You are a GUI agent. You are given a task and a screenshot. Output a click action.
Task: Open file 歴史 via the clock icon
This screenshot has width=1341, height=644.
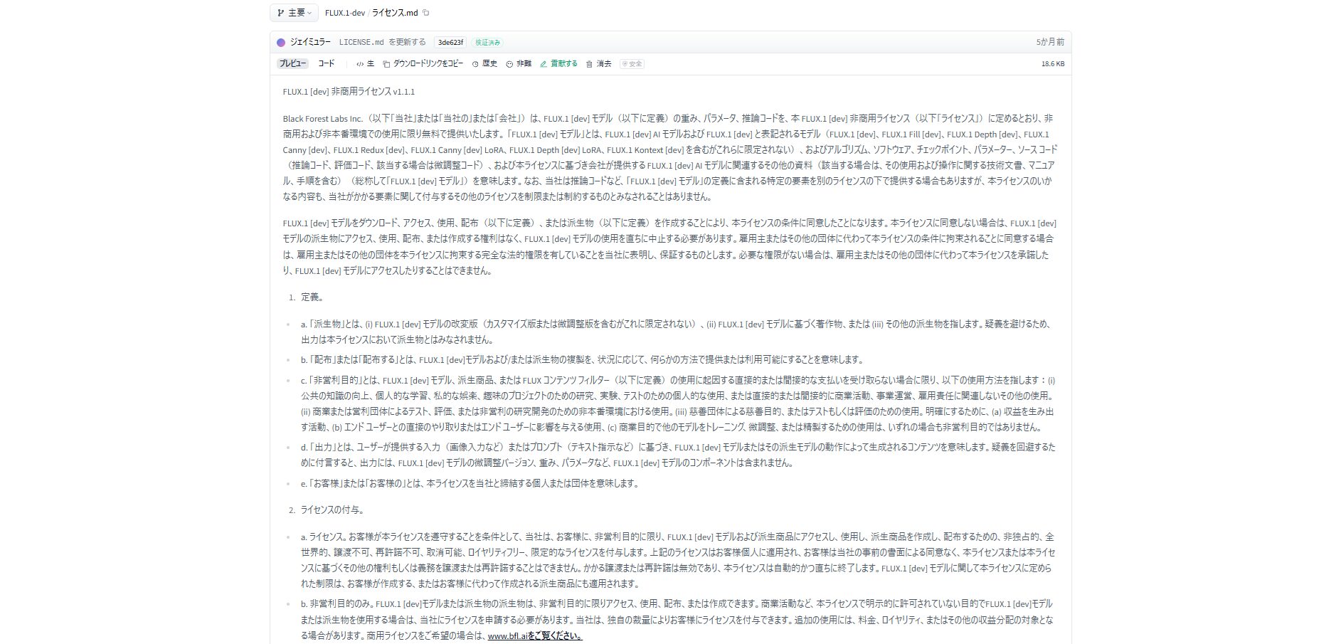click(x=475, y=64)
